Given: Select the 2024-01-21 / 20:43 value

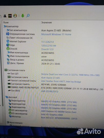Looking at the screenshot, I should [51, 64].
